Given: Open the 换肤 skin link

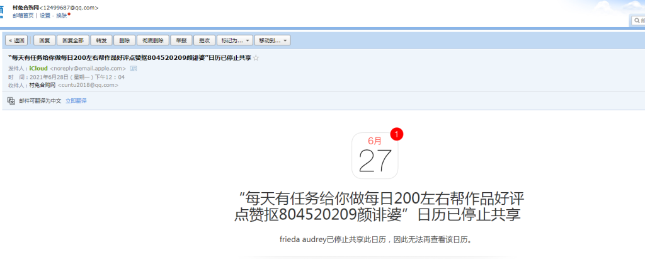Looking at the screenshot, I should coord(62,16).
